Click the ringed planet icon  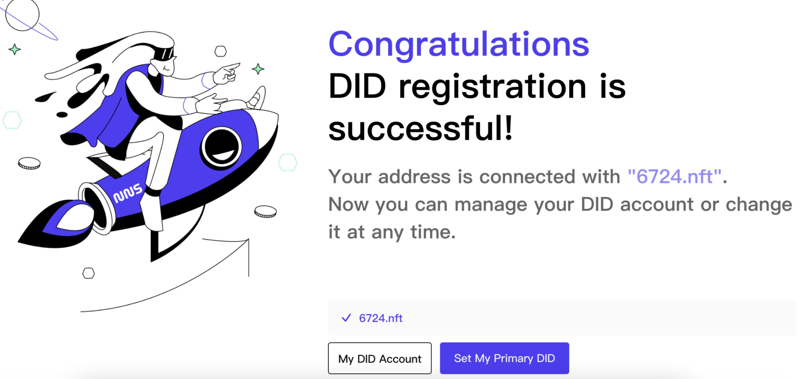(23, 15)
